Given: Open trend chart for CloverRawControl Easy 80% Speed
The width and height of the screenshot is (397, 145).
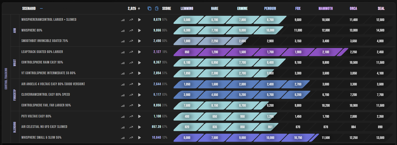Looking at the screenshot, I should (x=131, y=95).
